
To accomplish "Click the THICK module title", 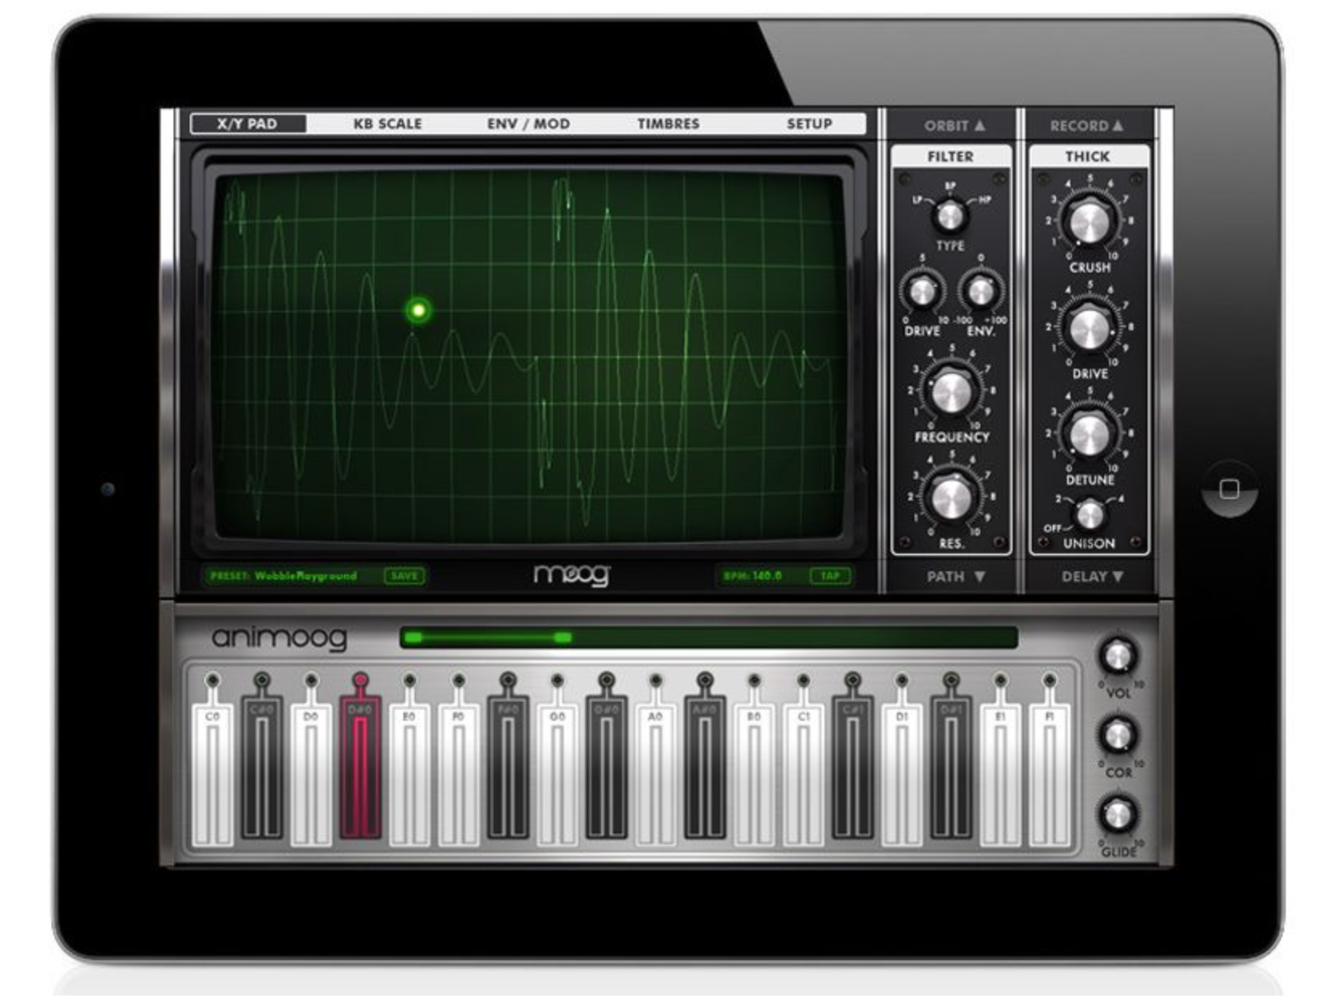I will [1088, 156].
